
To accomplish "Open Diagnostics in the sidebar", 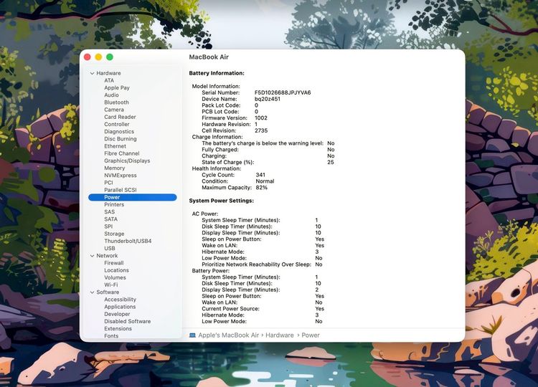I will (119, 132).
